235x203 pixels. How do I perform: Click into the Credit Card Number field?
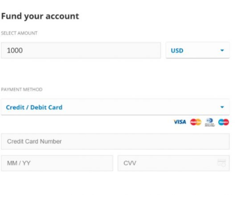pyautogui.click(x=115, y=141)
